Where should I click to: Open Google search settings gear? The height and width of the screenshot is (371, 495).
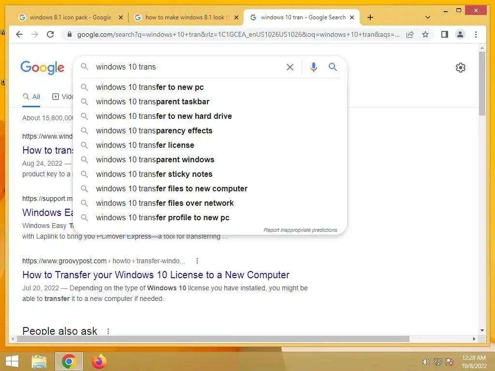coord(461,68)
